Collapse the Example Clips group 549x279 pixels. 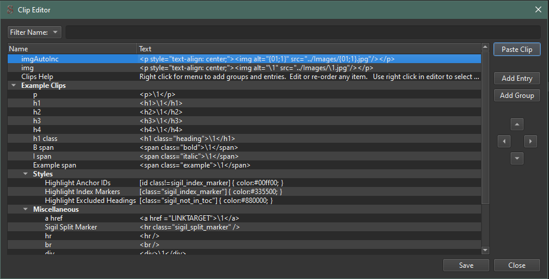pos(14,86)
